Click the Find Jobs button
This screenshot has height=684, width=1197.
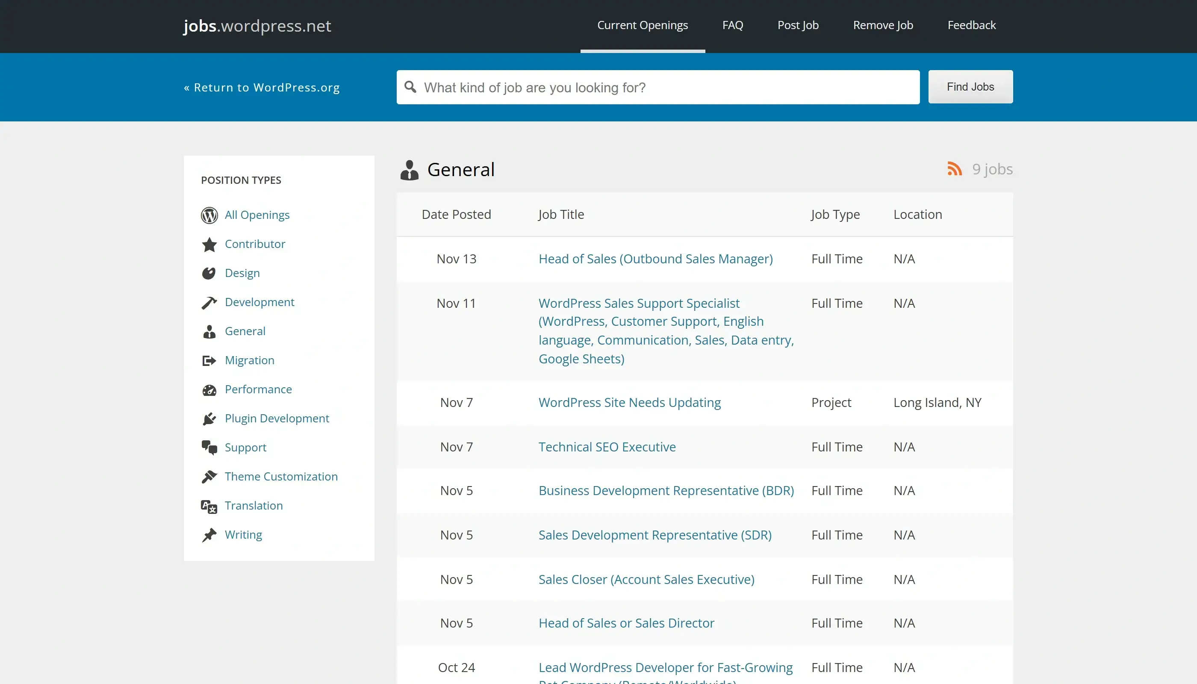click(x=970, y=86)
